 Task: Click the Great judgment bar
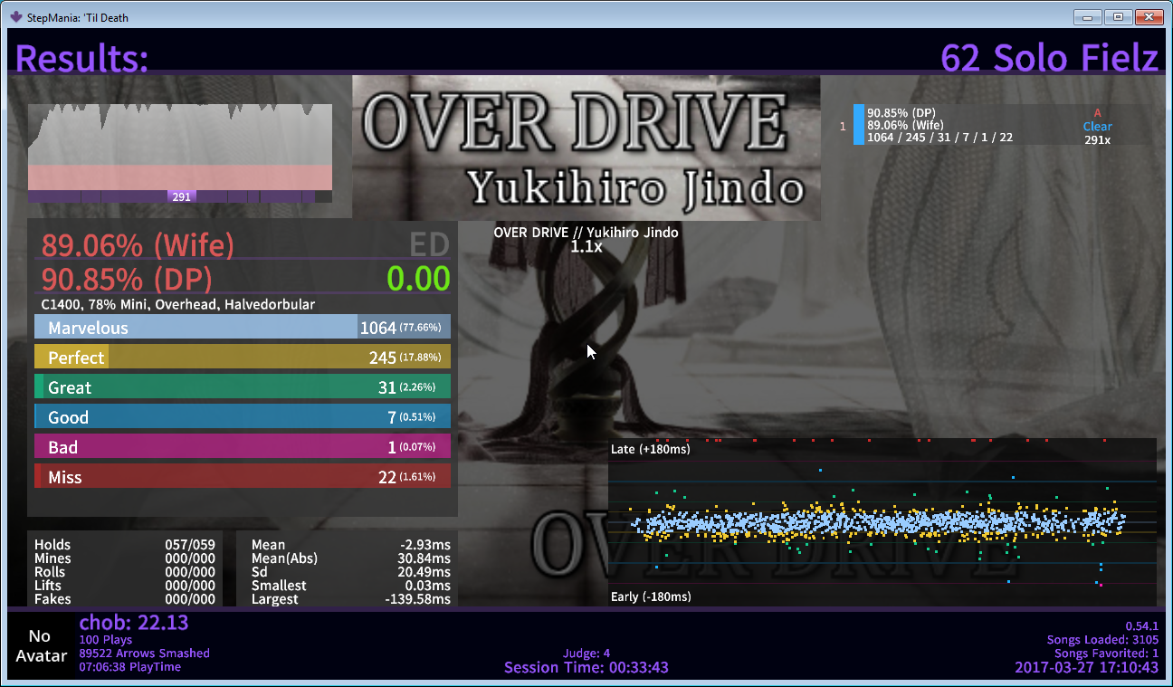click(x=242, y=387)
